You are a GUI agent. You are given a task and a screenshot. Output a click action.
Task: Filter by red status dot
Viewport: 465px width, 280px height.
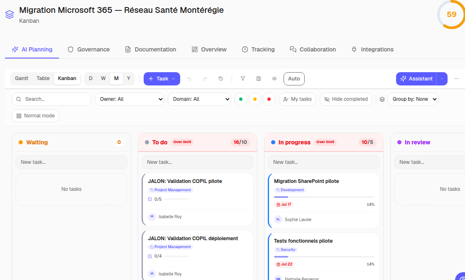[x=269, y=99]
